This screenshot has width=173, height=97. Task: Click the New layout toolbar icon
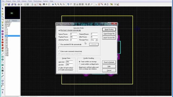point(3,4)
